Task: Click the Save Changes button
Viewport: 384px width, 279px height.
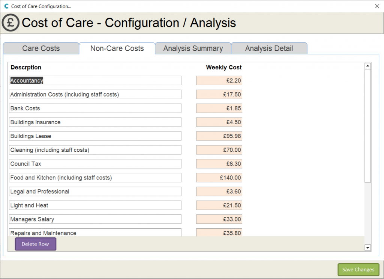Action: pyautogui.click(x=358, y=270)
